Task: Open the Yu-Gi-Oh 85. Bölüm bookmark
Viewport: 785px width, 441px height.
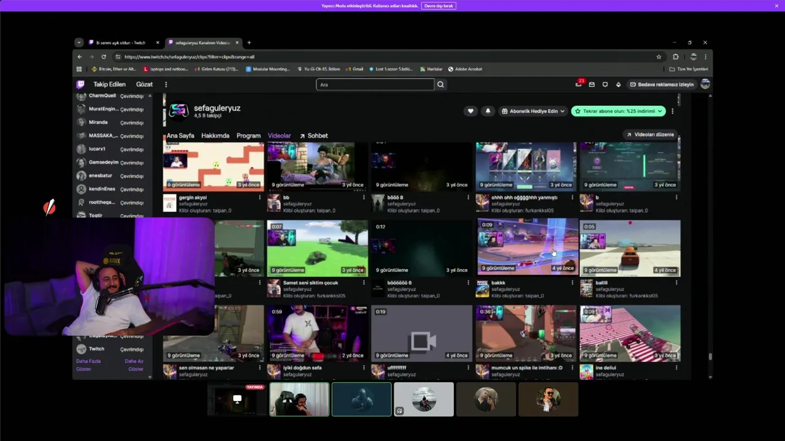Action: (x=318, y=69)
